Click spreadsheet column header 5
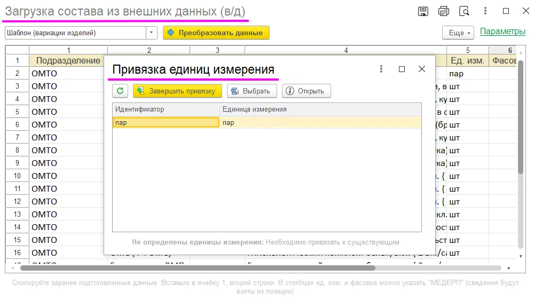Viewport: 534px width, 300px height. [x=468, y=50]
